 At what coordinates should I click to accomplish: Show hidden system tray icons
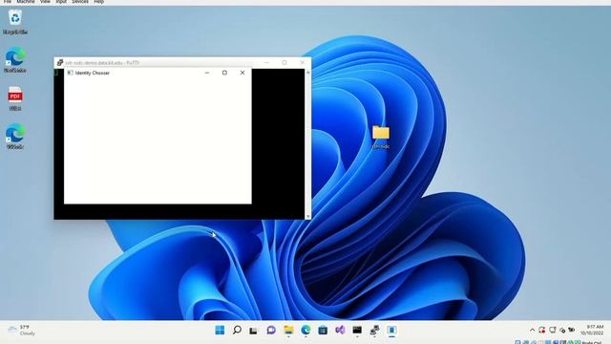(x=532, y=331)
